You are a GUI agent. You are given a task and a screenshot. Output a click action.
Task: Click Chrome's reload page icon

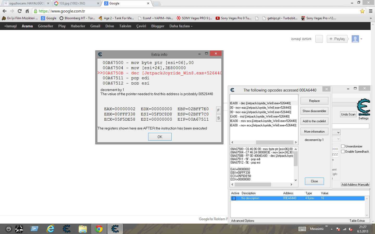pos(20,11)
